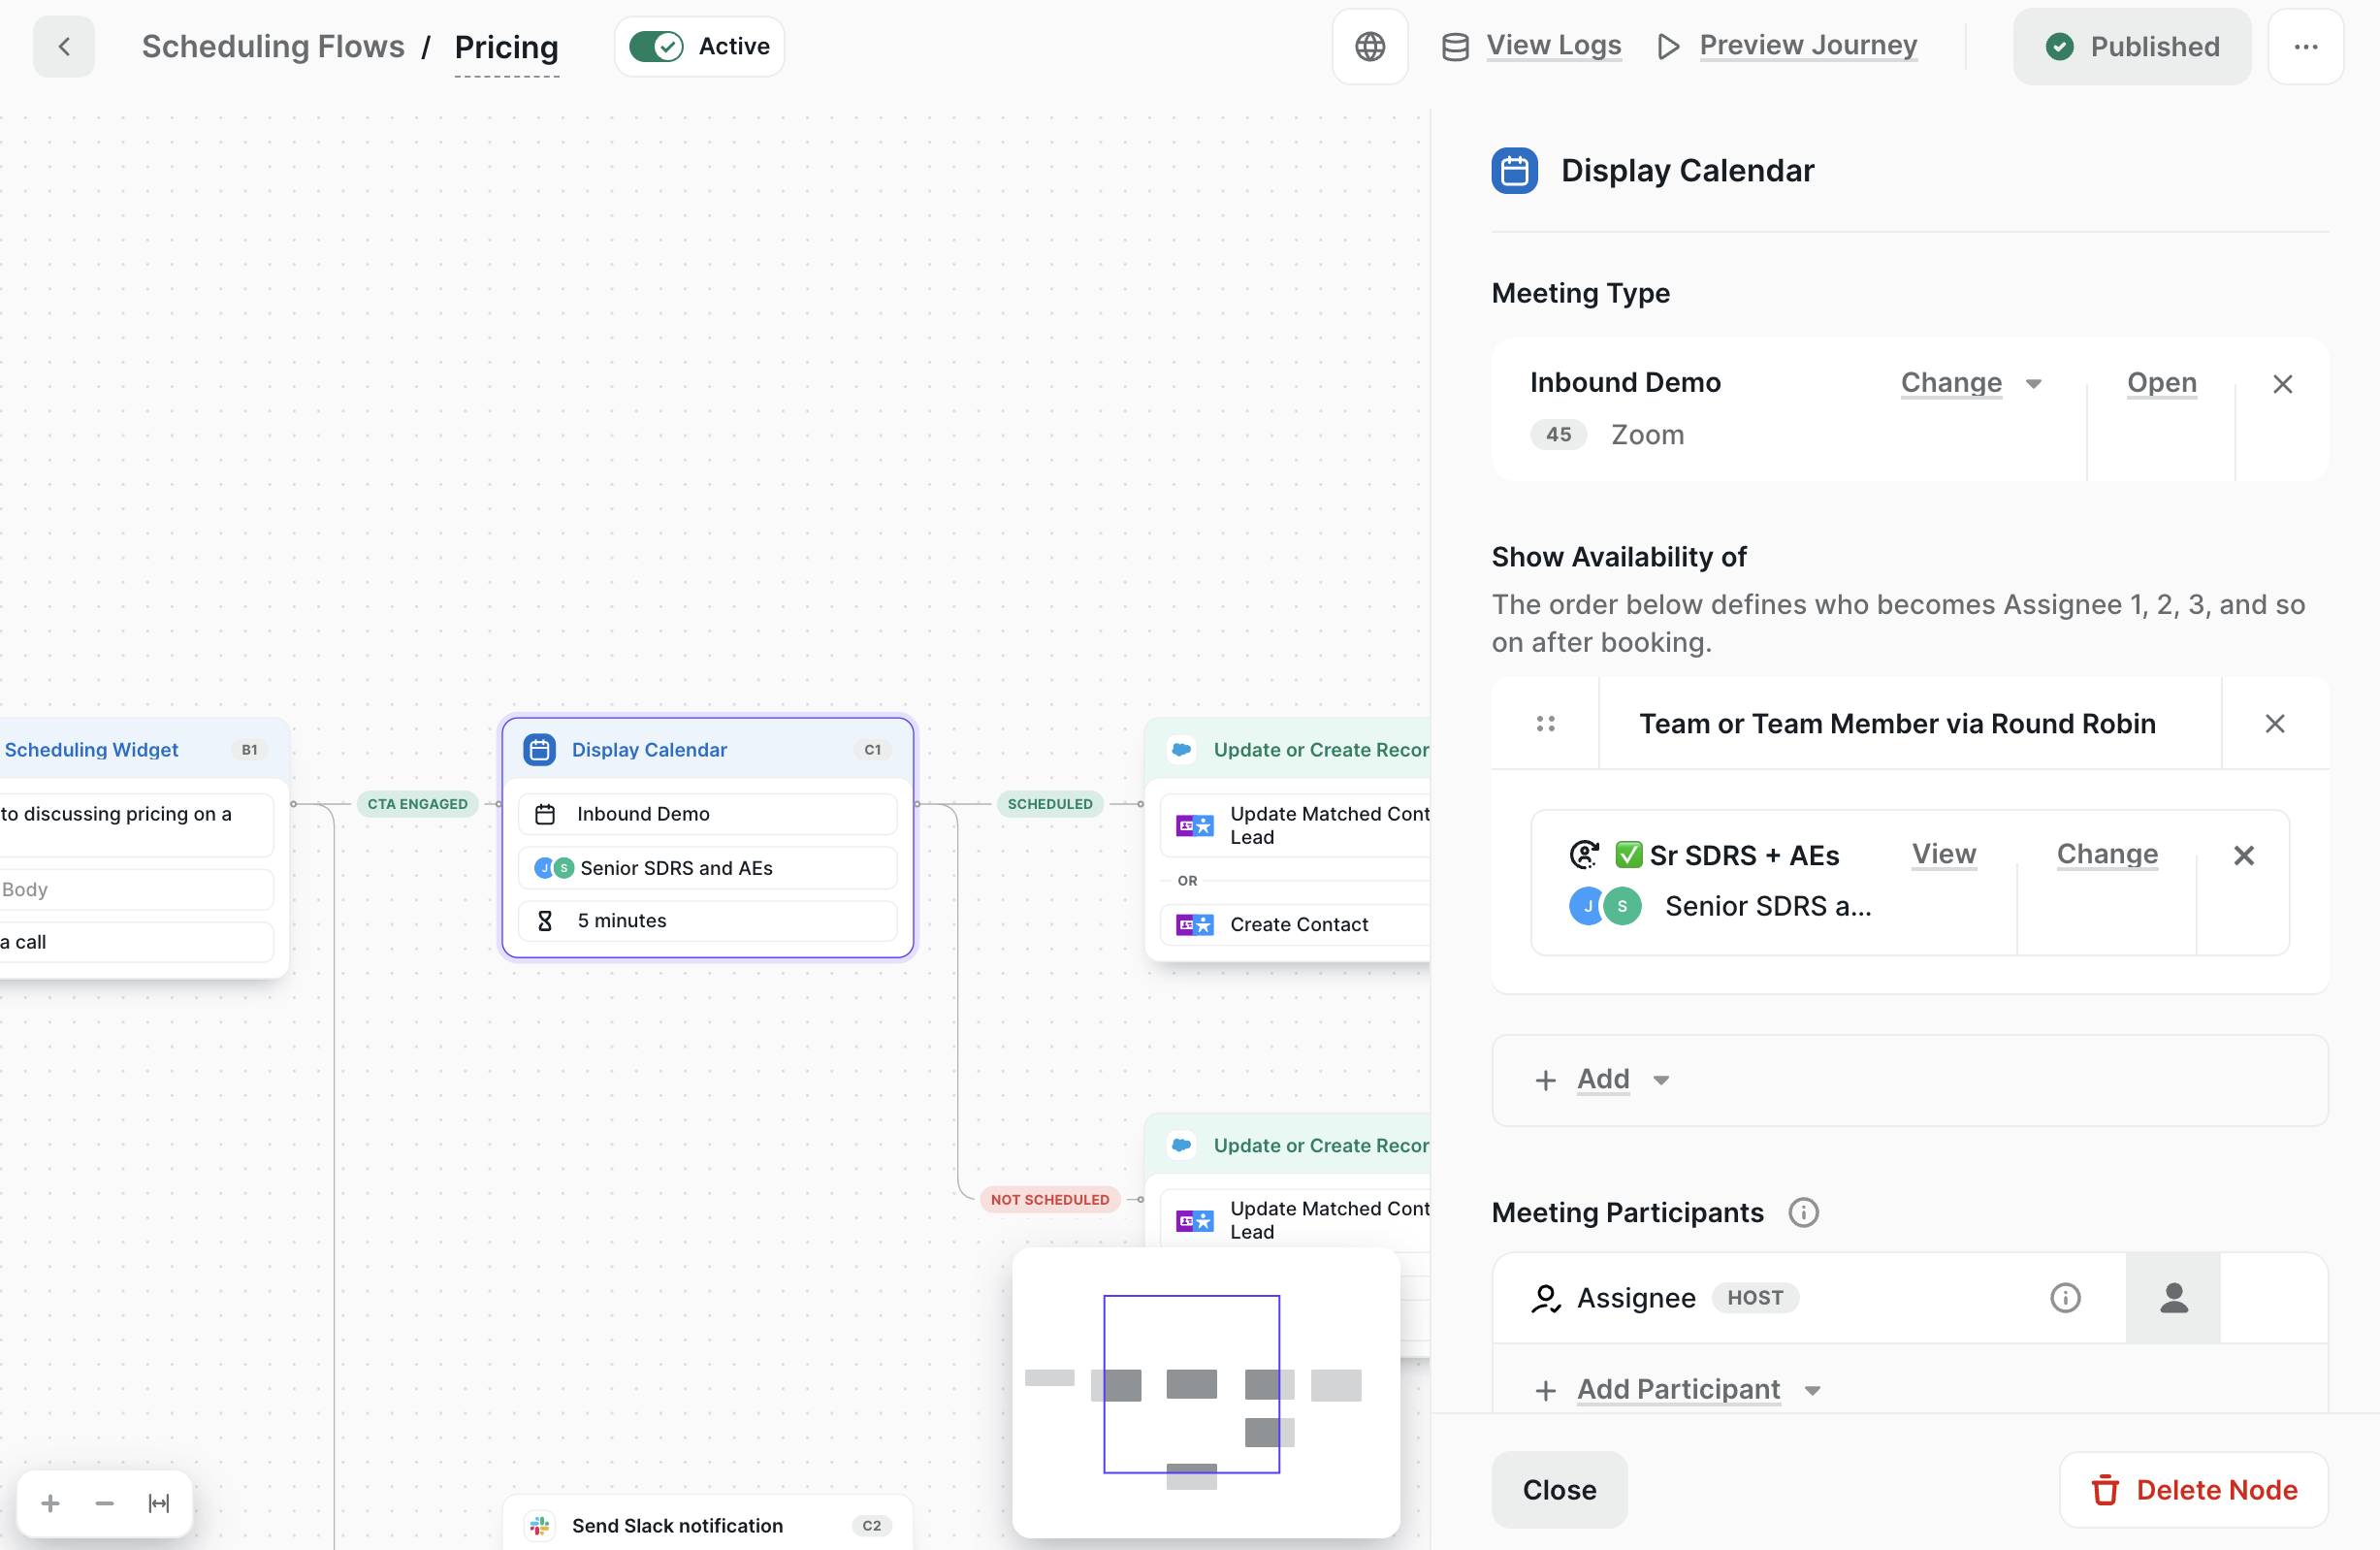Viewport: 2380px width, 1550px height.
Task: Click the C1 node badge
Action: pyautogui.click(x=872, y=750)
